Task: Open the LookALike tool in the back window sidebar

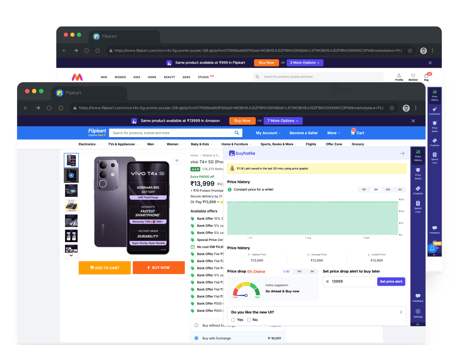Action: pos(434,111)
